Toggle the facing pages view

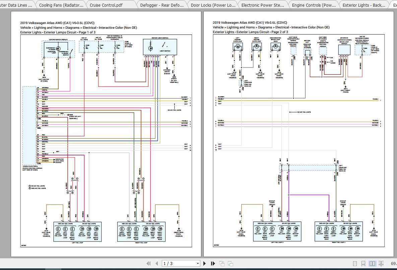(372, 263)
